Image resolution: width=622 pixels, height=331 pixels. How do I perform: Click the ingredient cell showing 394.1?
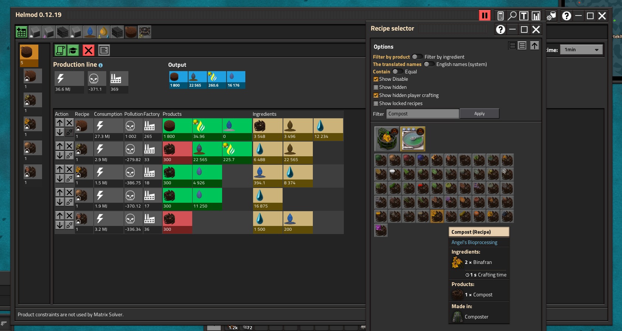(267, 176)
